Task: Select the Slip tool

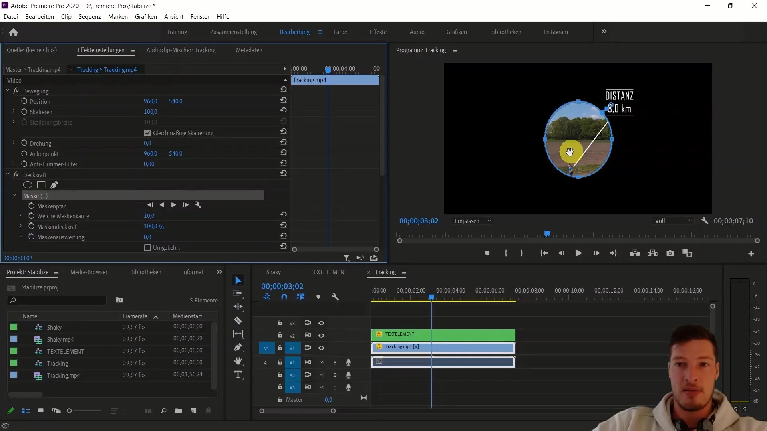Action: (238, 334)
